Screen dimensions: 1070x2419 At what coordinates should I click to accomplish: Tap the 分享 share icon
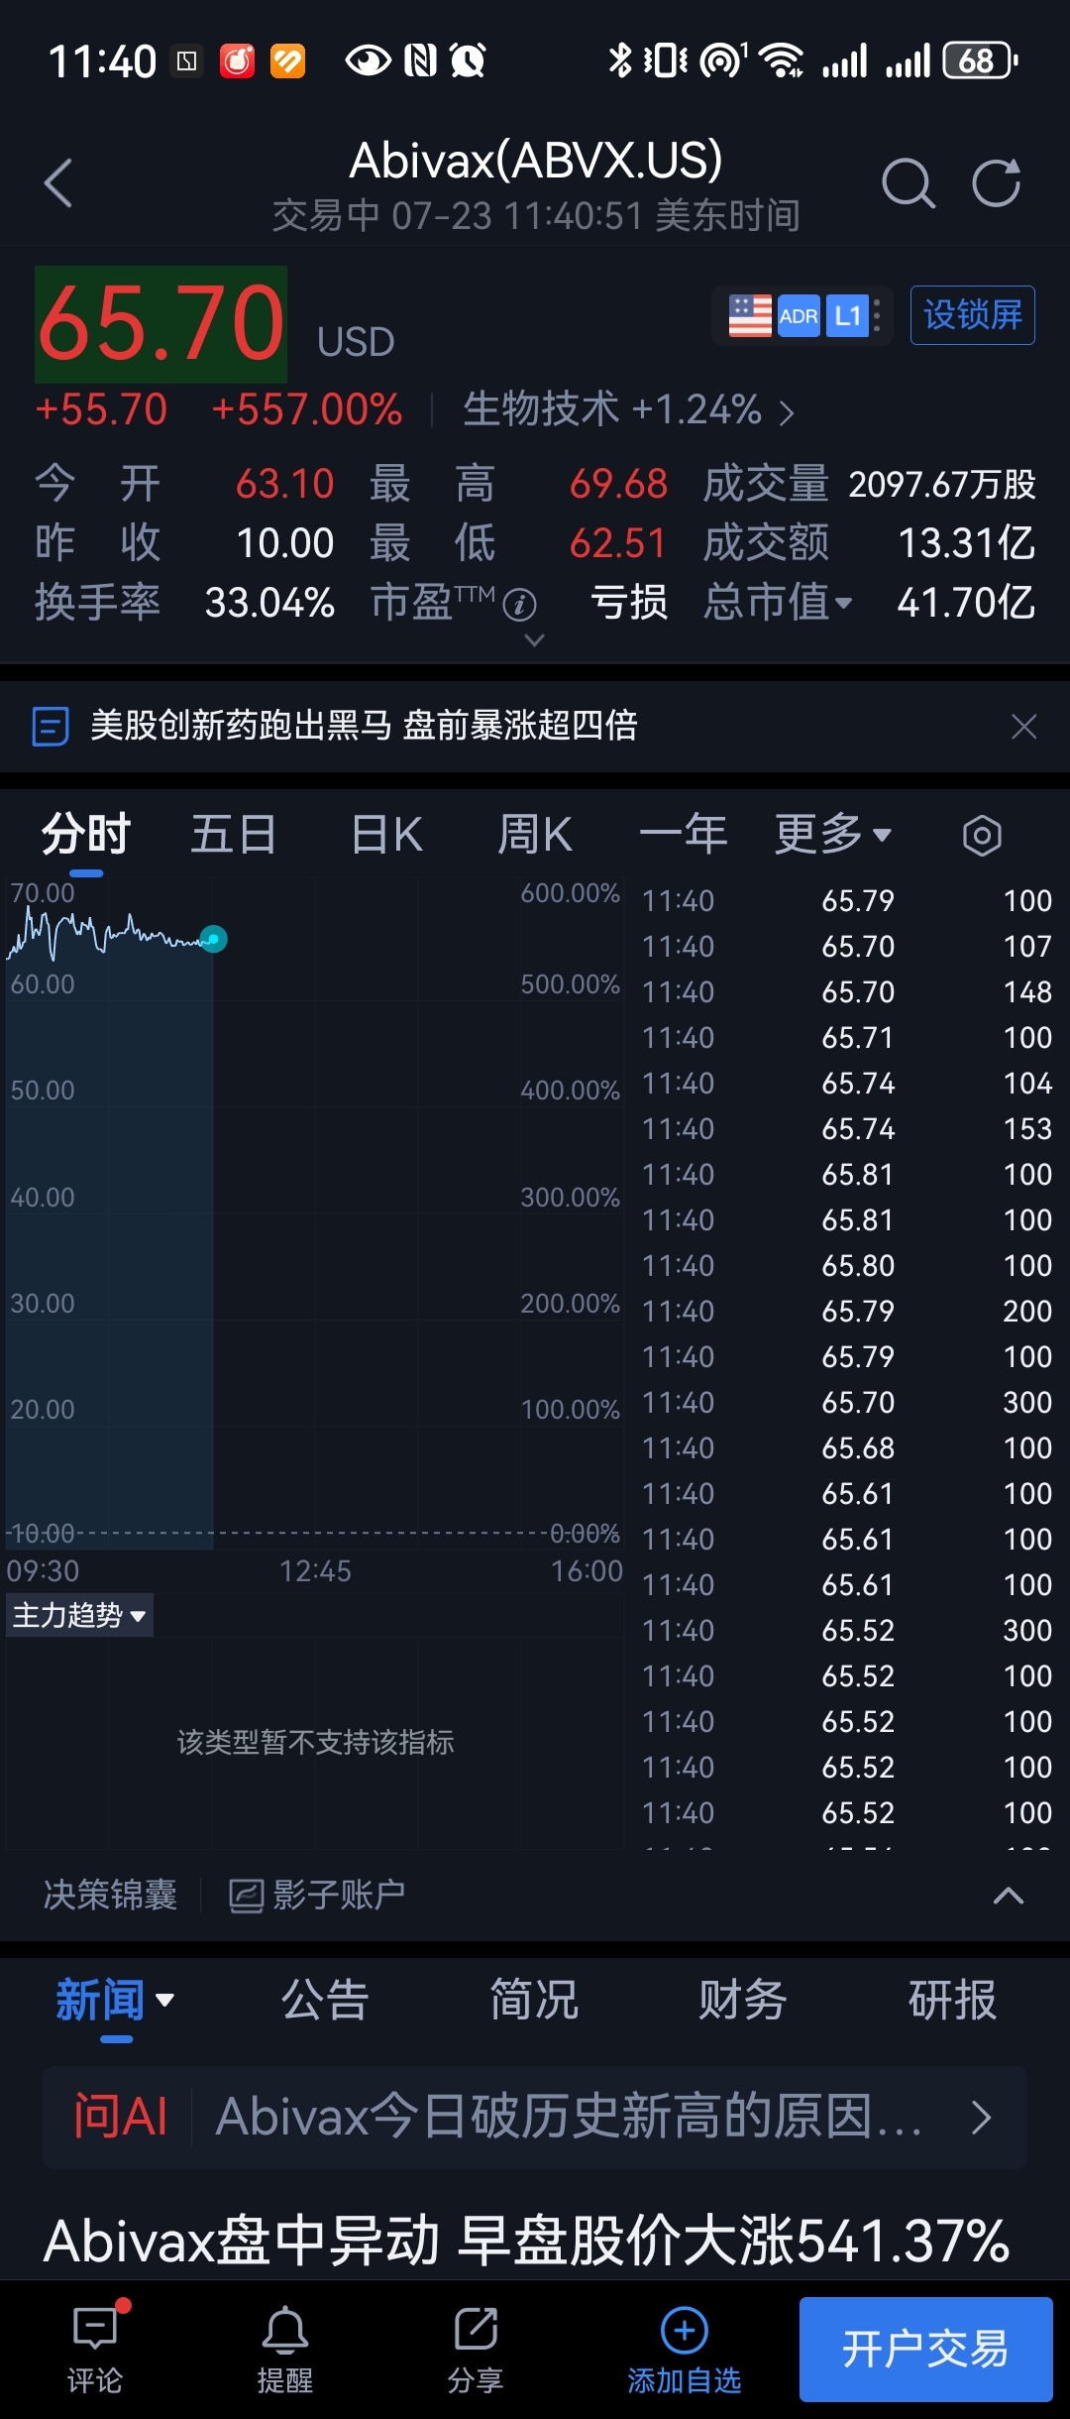pos(476,2328)
